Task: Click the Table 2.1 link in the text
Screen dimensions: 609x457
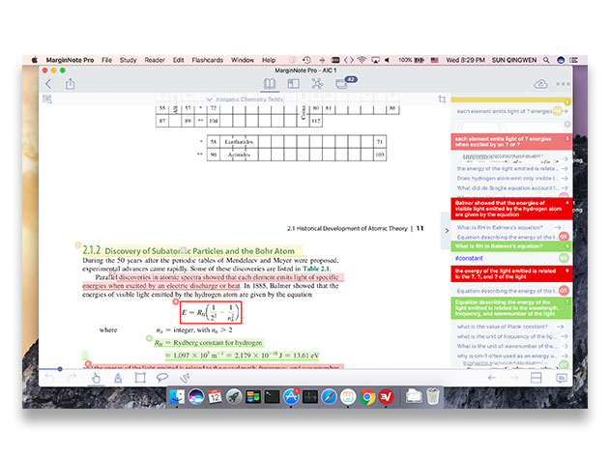Action: (316, 269)
